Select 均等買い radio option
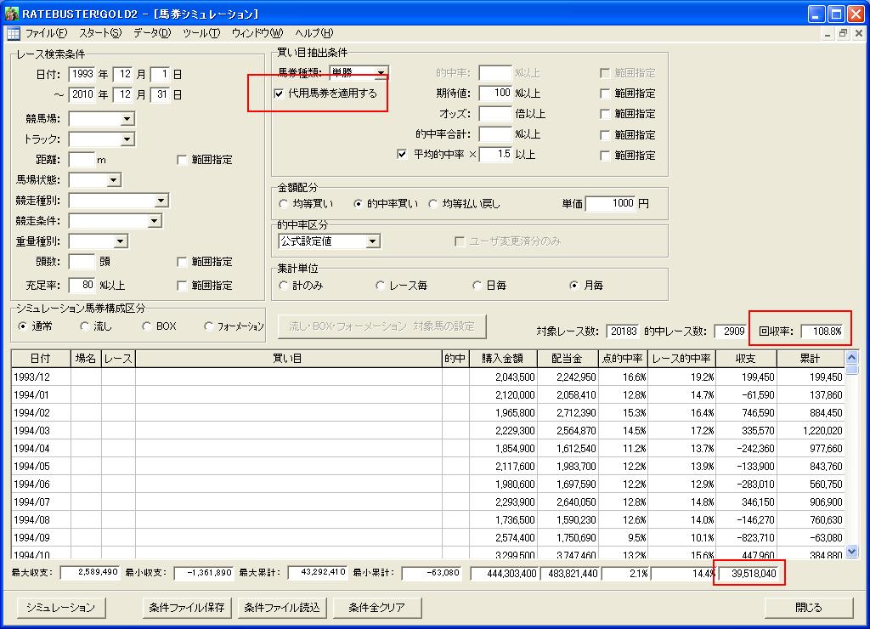Image resolution: width=870 pixels, height=629 pixels. pyautogui.click(x=284, y=204)
